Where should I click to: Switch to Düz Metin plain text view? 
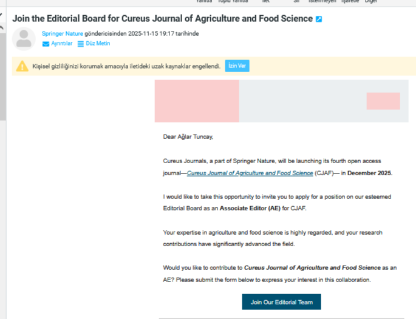pos(97,44)
